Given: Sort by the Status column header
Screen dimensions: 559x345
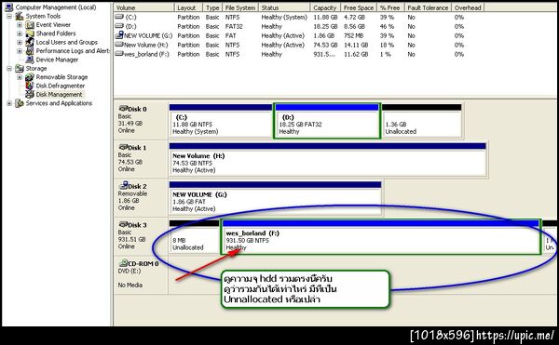Looking at the screenshot, I should pyautogui.click(x=284, y=7).
